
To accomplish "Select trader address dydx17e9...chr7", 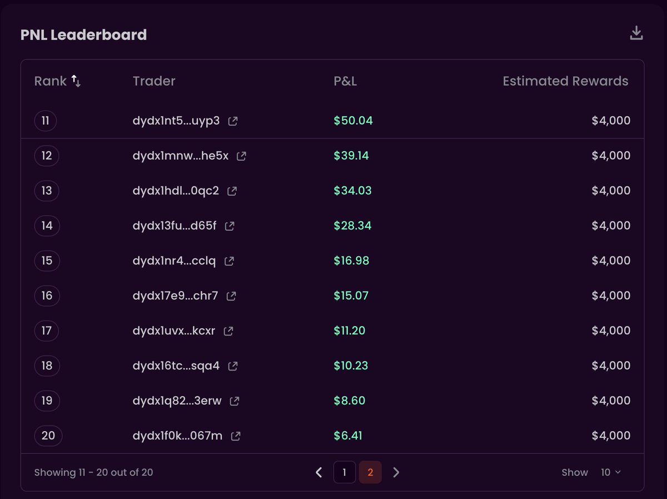I will point(175,296).
